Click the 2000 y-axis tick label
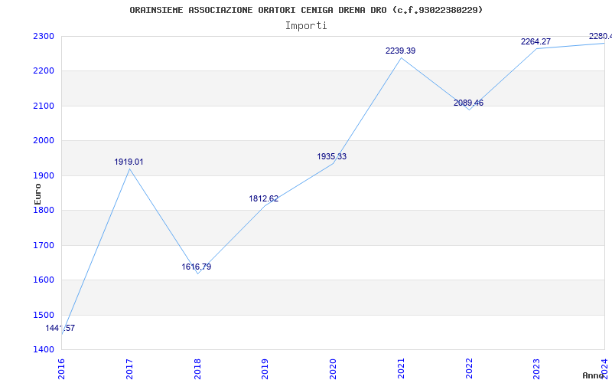612x383 pixels. [44, 141]
